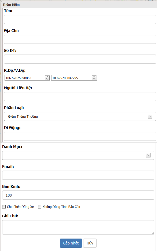Decrease the longitude spinner value

[47, 79]
